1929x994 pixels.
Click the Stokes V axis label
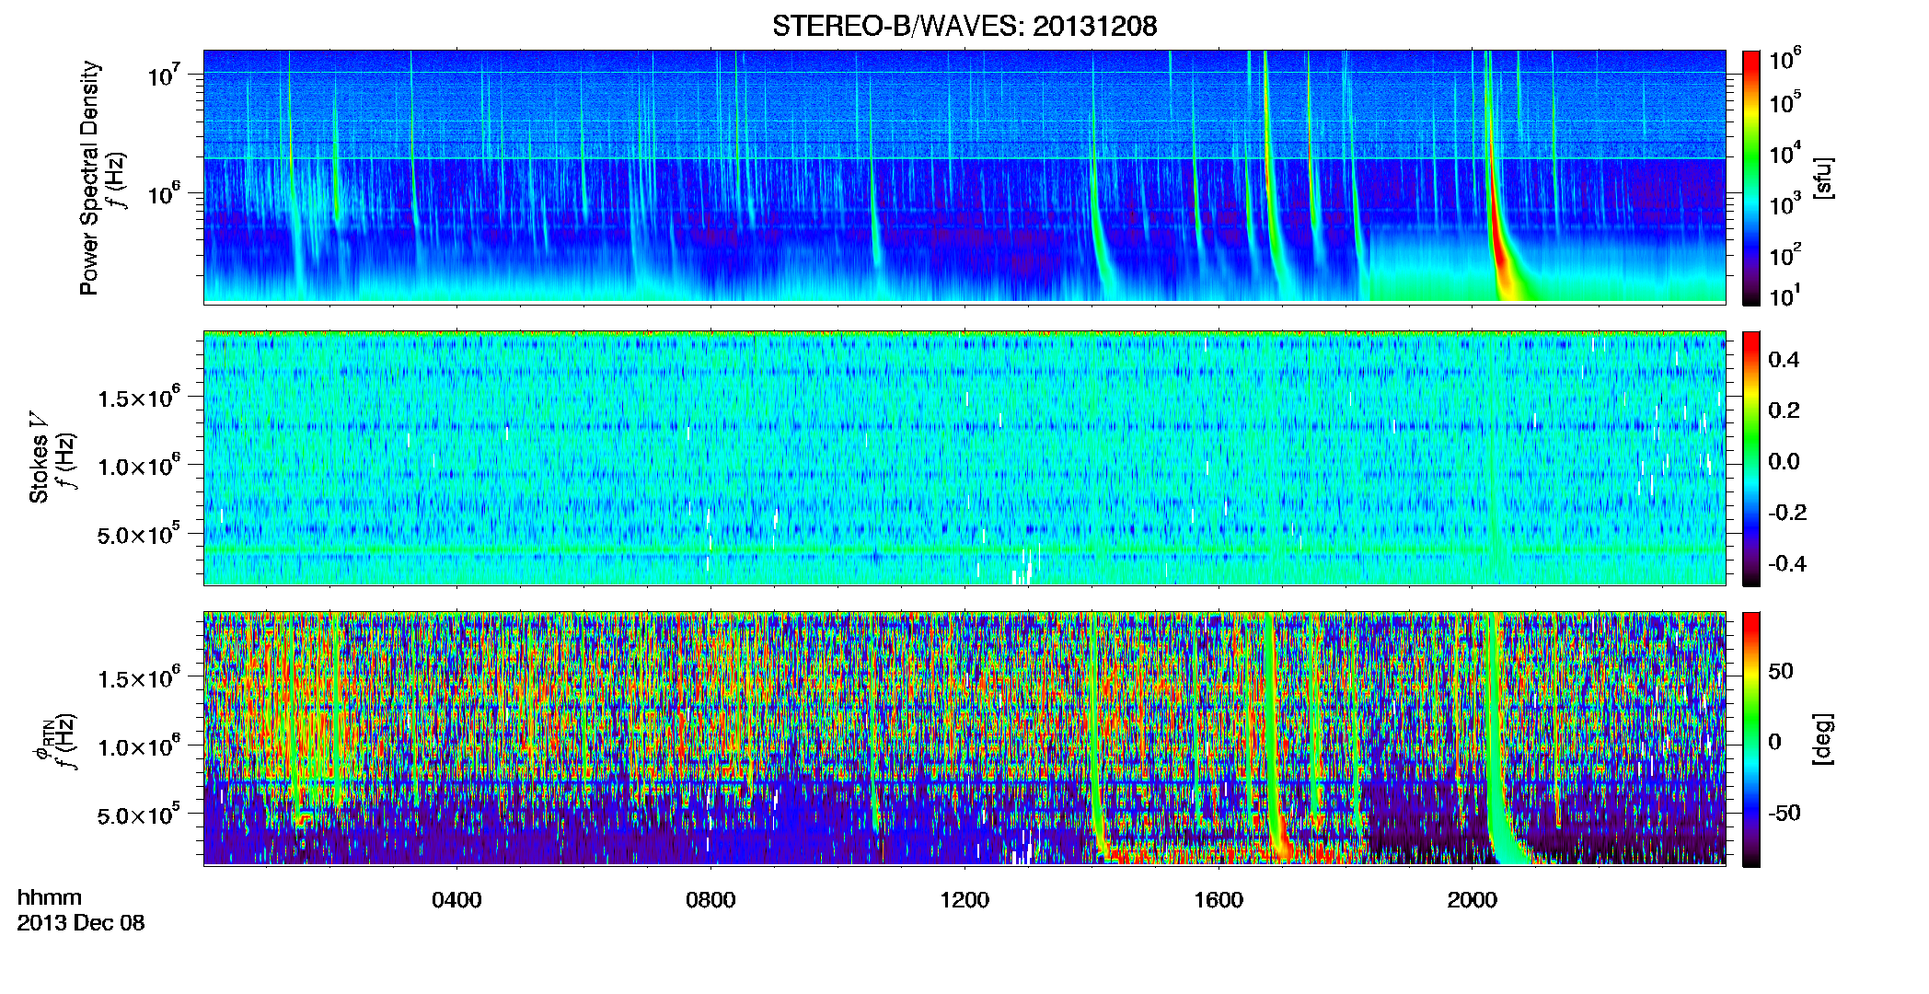(39, 457)
